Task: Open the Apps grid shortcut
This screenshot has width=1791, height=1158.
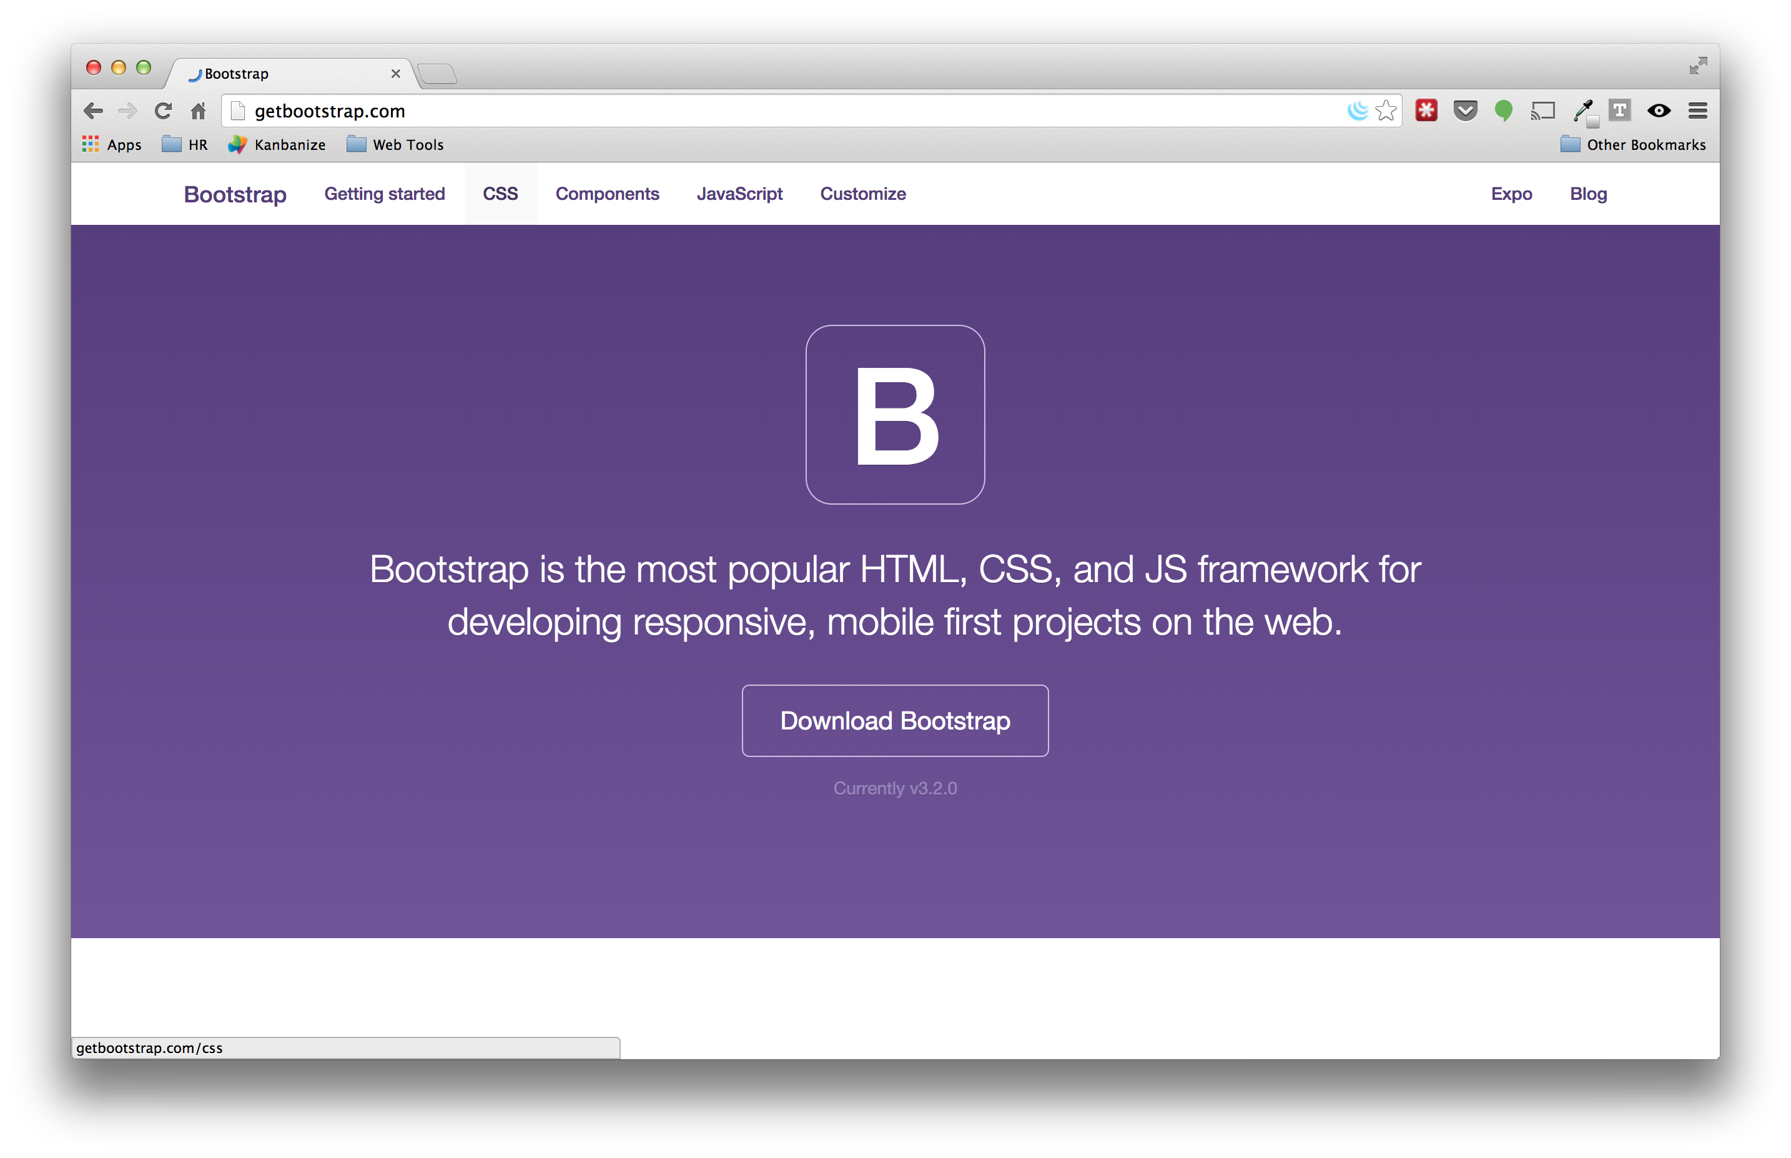Action: [x=112, y=144]
